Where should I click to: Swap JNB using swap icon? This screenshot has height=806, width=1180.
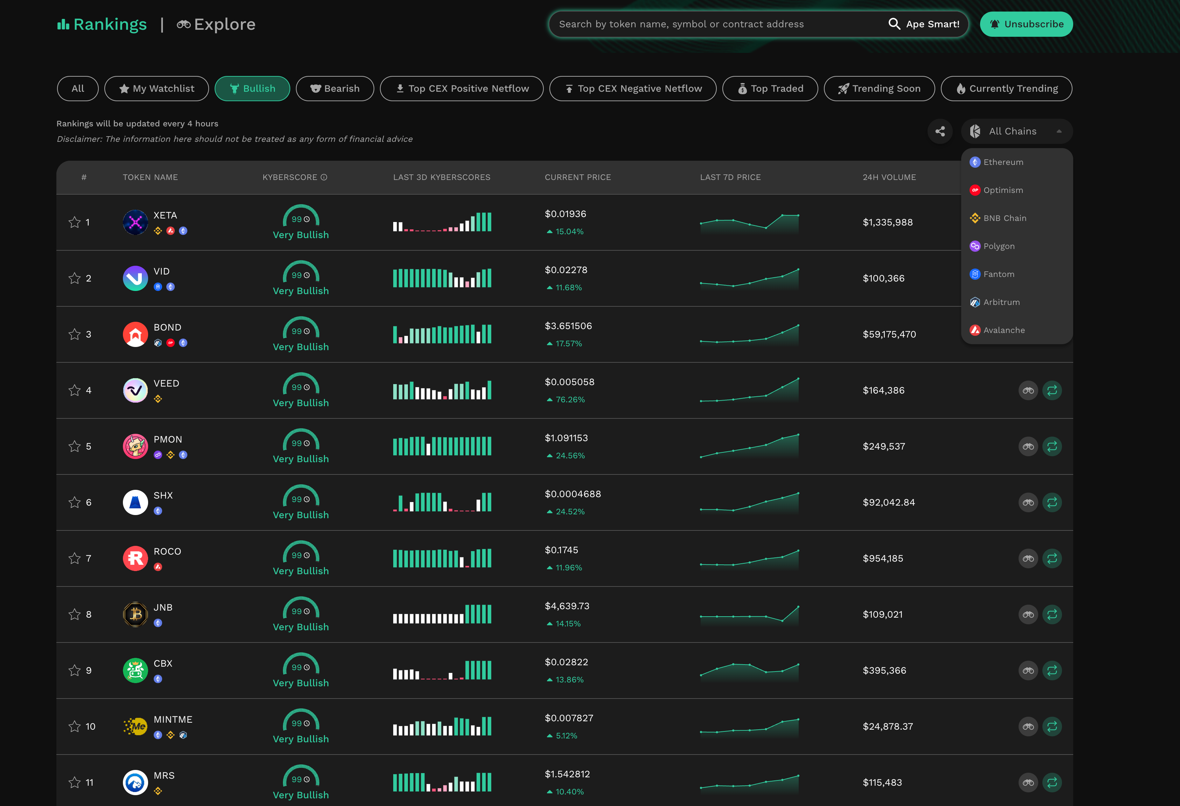[x=1052, y=614]
